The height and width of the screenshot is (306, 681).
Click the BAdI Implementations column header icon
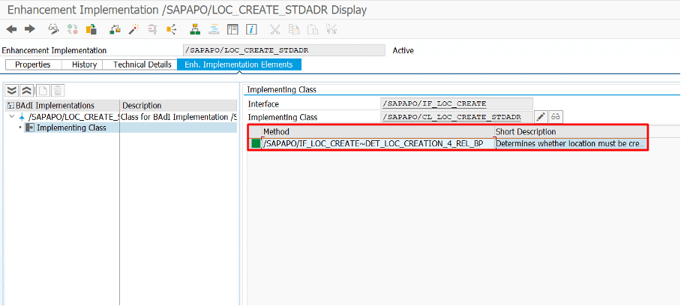[10, 106]
